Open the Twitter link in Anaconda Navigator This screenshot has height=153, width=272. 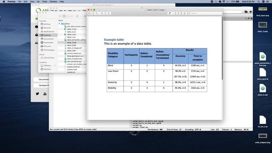(37, 94)
